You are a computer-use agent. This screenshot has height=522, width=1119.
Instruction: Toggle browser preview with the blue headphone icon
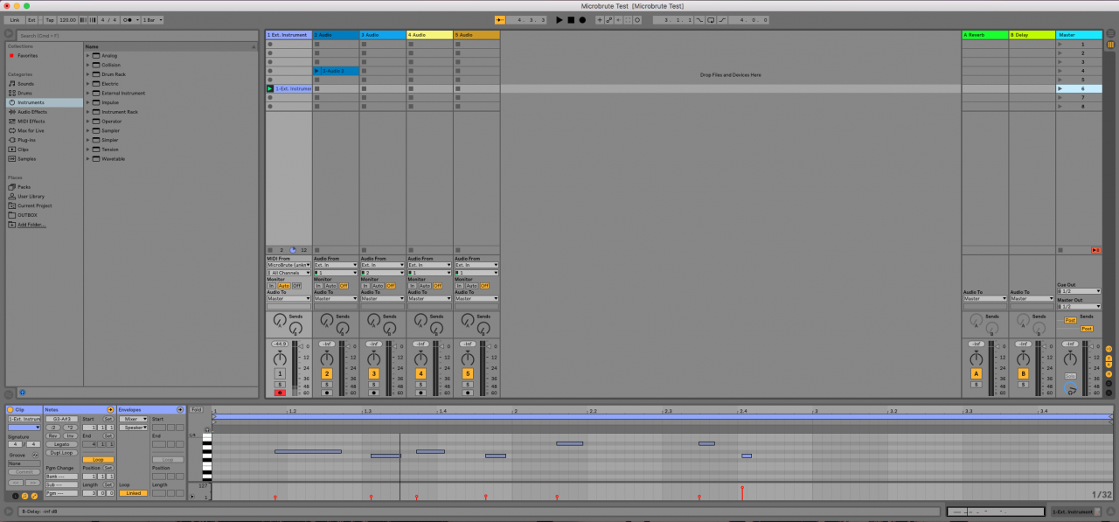point(22,393)
